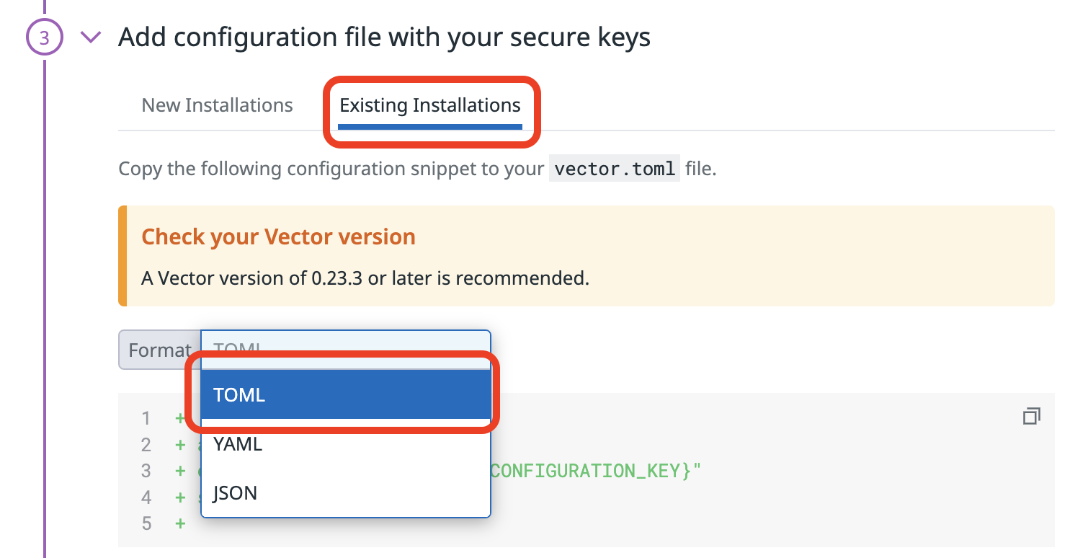
Task: Click the Check your Vector version heading
Action: [x=278, y=236]
